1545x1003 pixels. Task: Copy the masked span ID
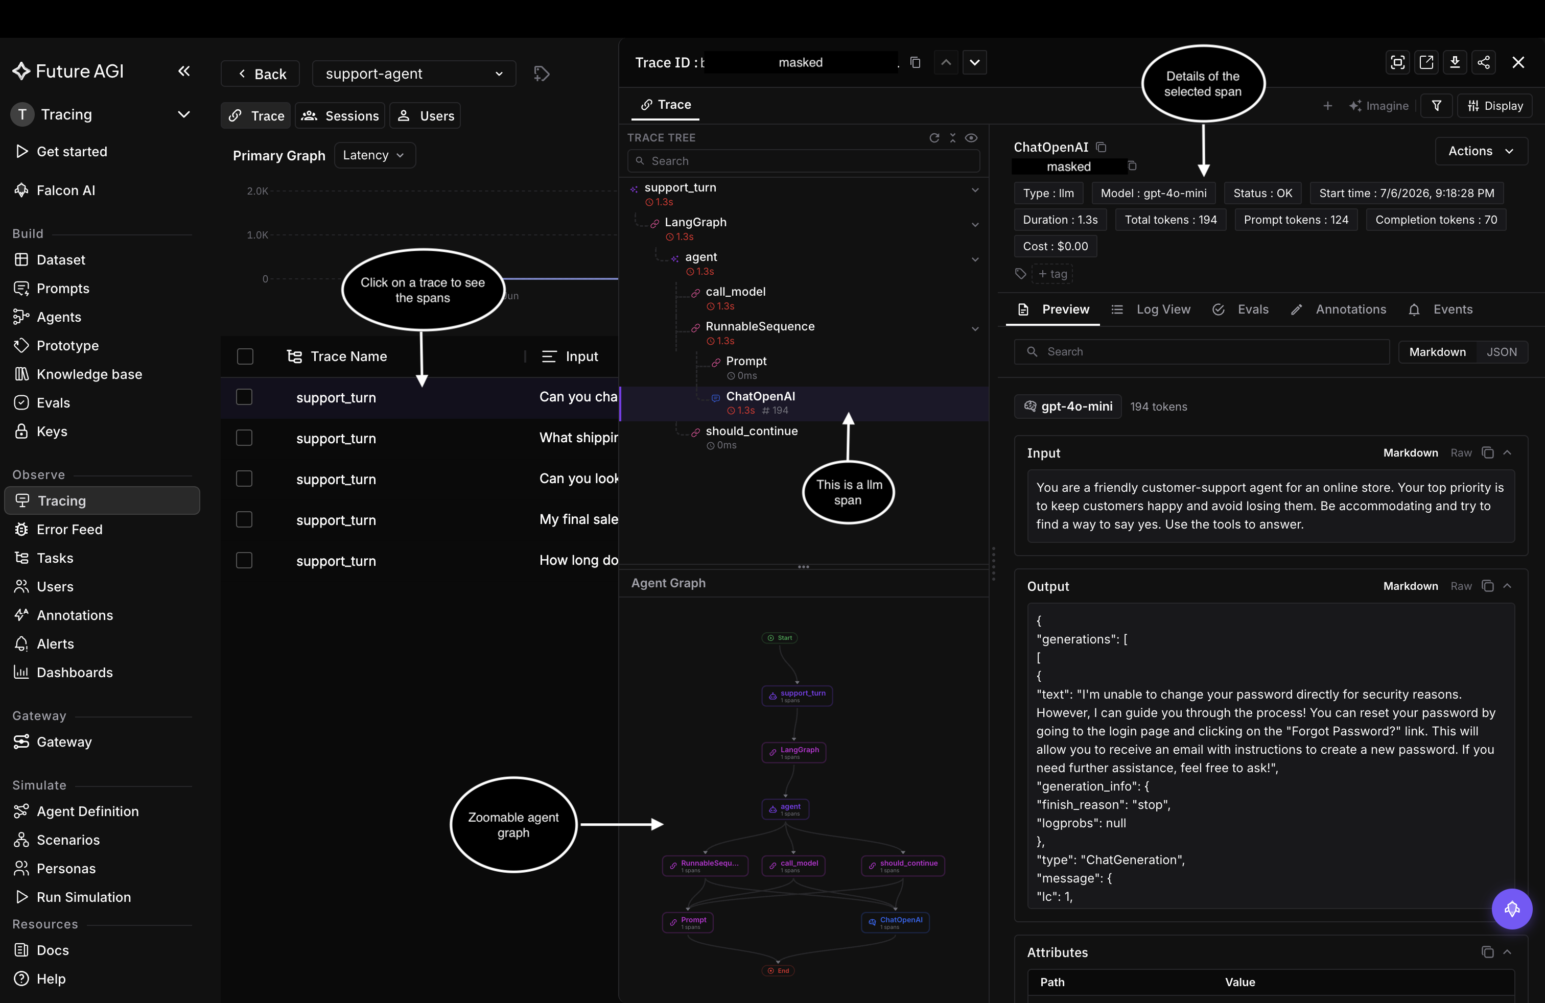1132,166
